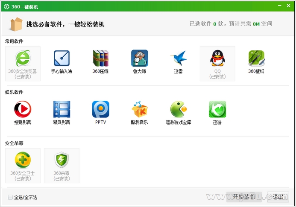Choose the 迅雷 blue bird icon
The image size is (296, 207).
click(x=179, y=58)
